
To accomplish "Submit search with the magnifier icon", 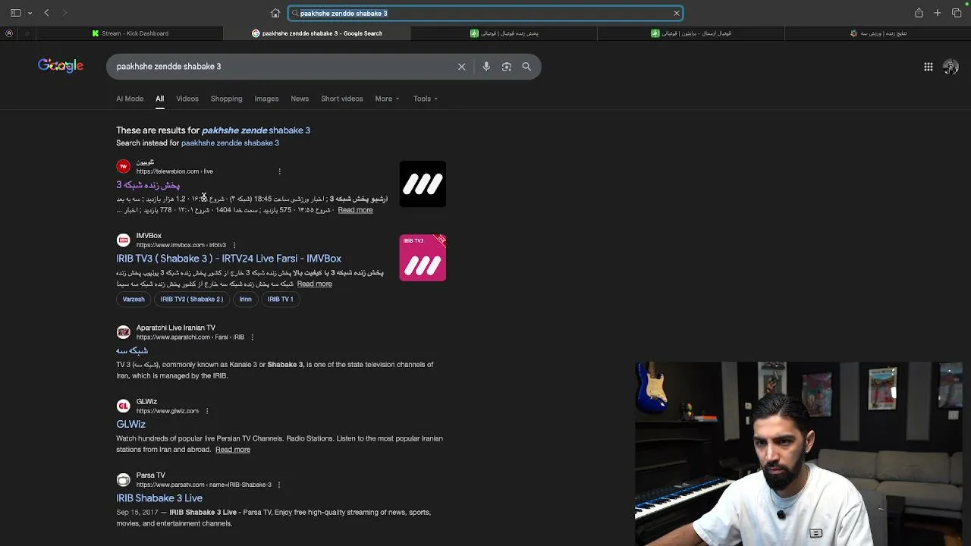I will tap(526, 67).
